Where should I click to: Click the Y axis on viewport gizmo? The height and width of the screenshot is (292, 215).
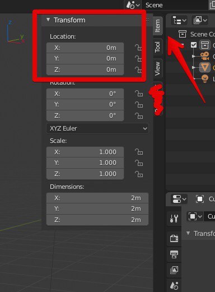22,36
